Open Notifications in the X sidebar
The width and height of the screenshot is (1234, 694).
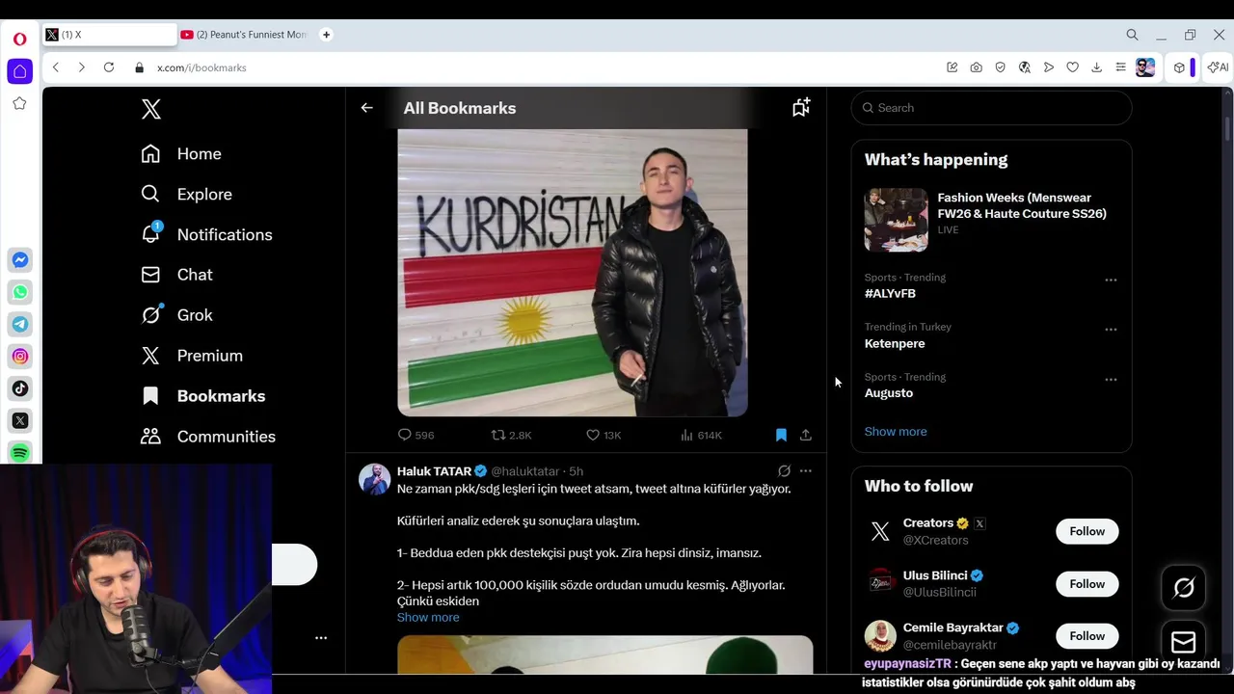click(206, 235)
